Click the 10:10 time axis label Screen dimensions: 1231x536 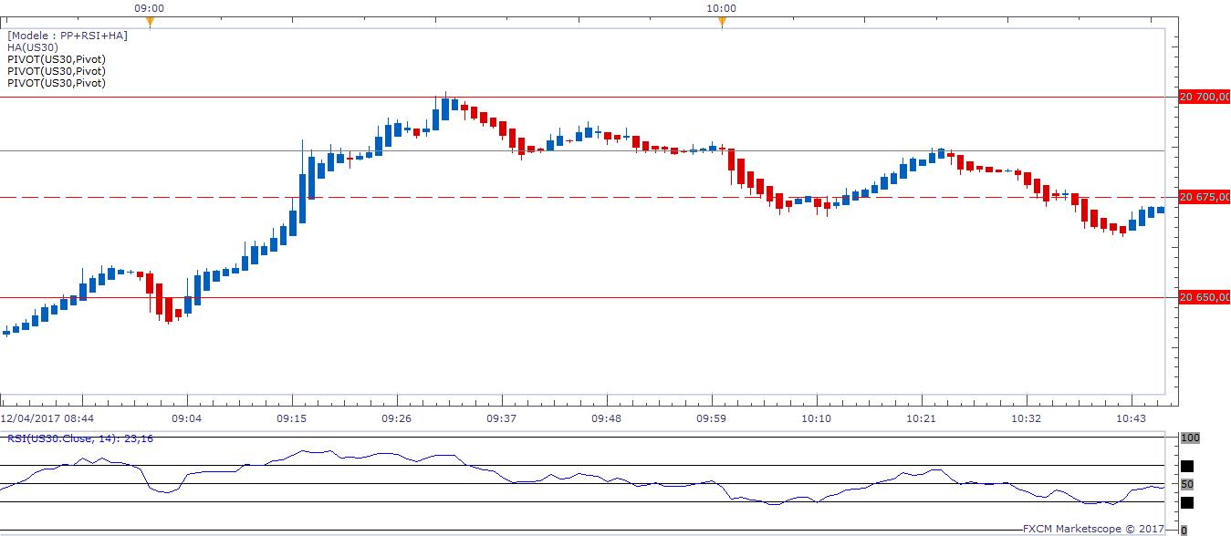[x=816, y=418]
